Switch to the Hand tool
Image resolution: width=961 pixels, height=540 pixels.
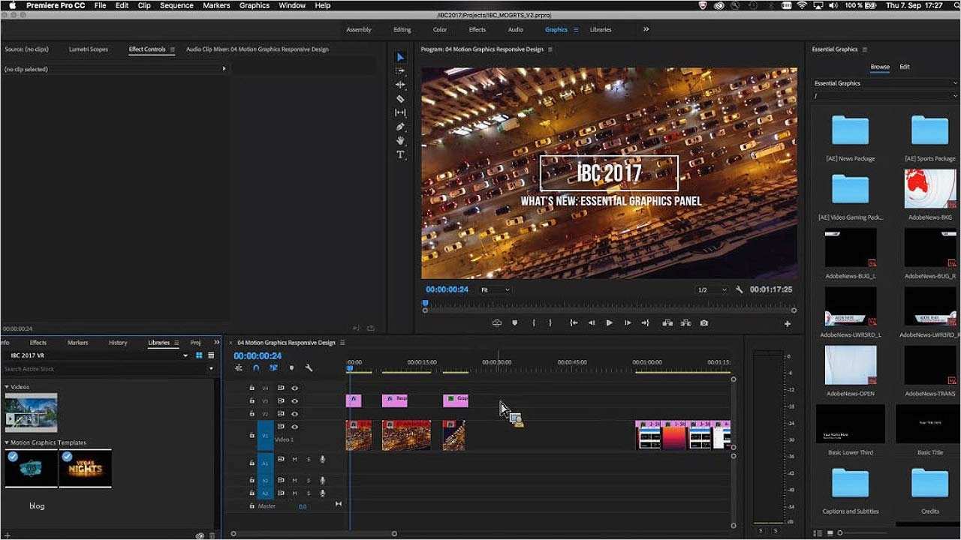point(400,141)
